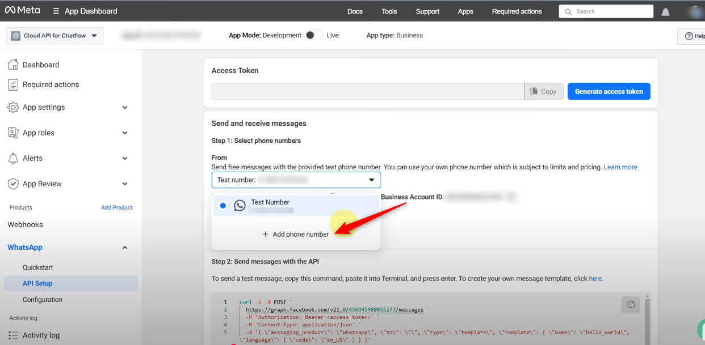
Task: Expand the Alerts section
Action: (x=125, y=158)
